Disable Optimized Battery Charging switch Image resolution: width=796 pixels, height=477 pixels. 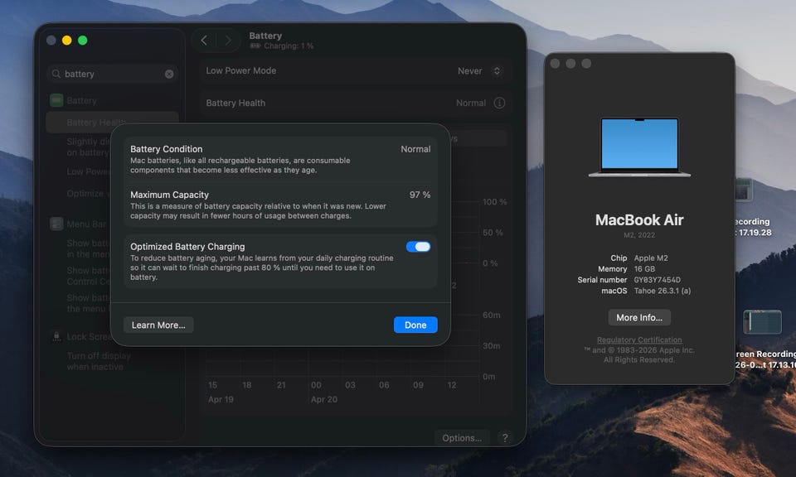coord(418,247)
